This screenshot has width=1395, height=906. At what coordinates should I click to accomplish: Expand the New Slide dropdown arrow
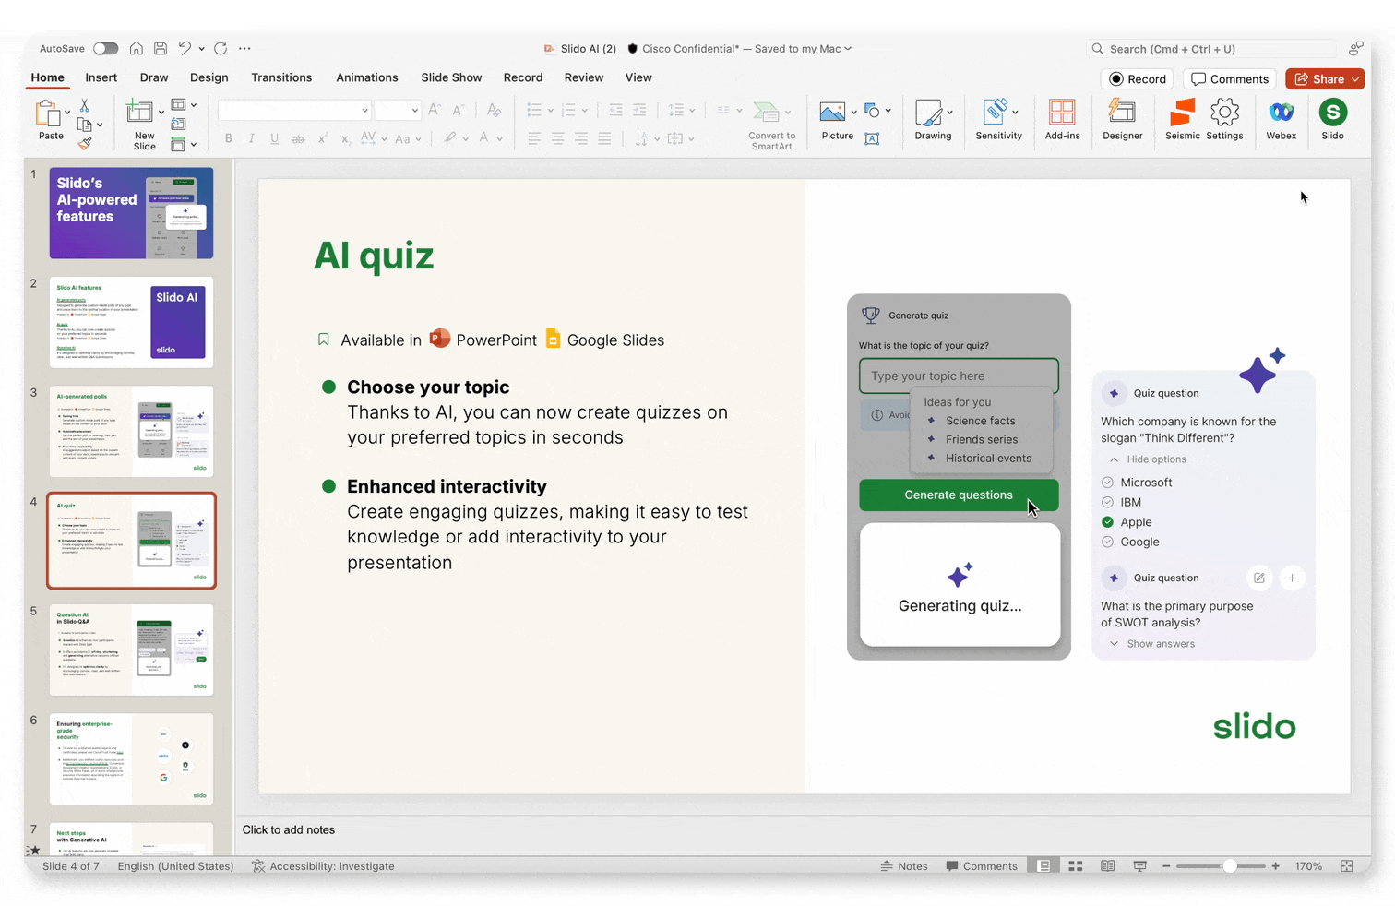(x=161, y=113)
